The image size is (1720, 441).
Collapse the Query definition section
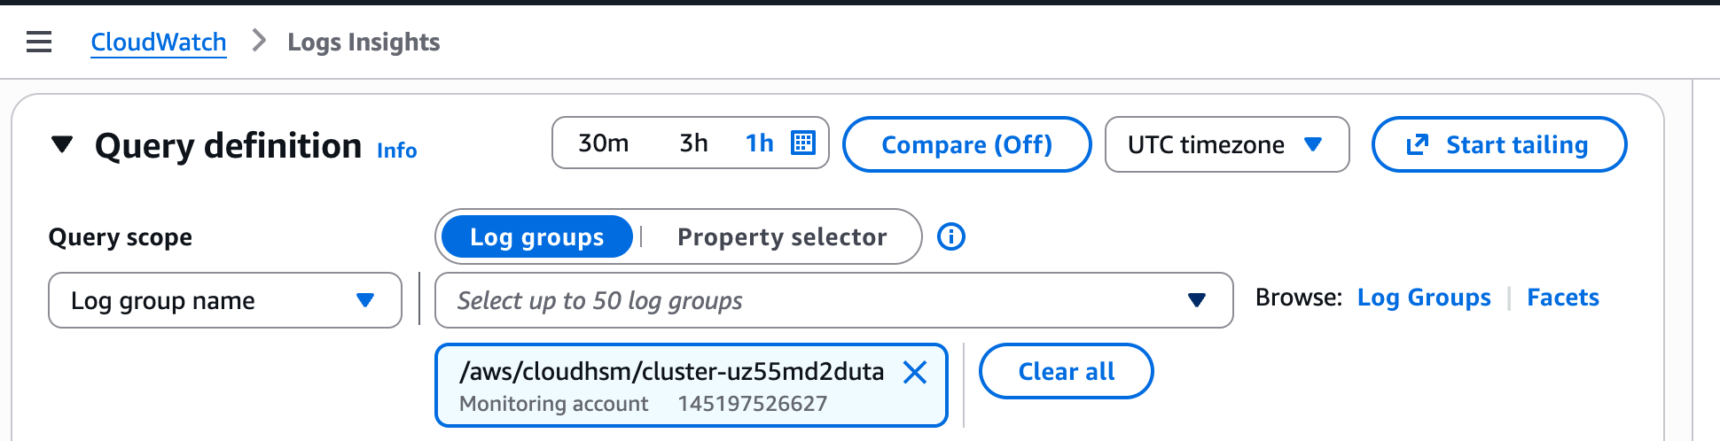pyautogui.click(x=62, y=144)
